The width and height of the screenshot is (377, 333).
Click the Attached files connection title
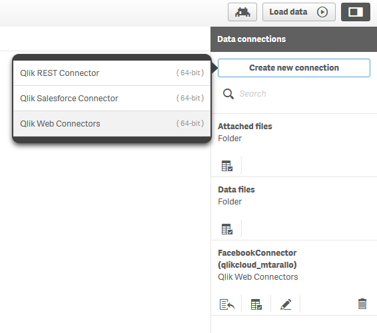pos(244,127)
